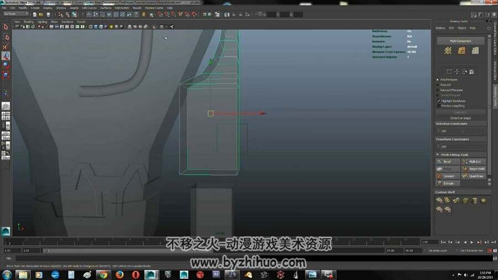This screenshot has height=280, width=498.
Task: Open Edit Curves menu
Action: click(x=89, y=8)
